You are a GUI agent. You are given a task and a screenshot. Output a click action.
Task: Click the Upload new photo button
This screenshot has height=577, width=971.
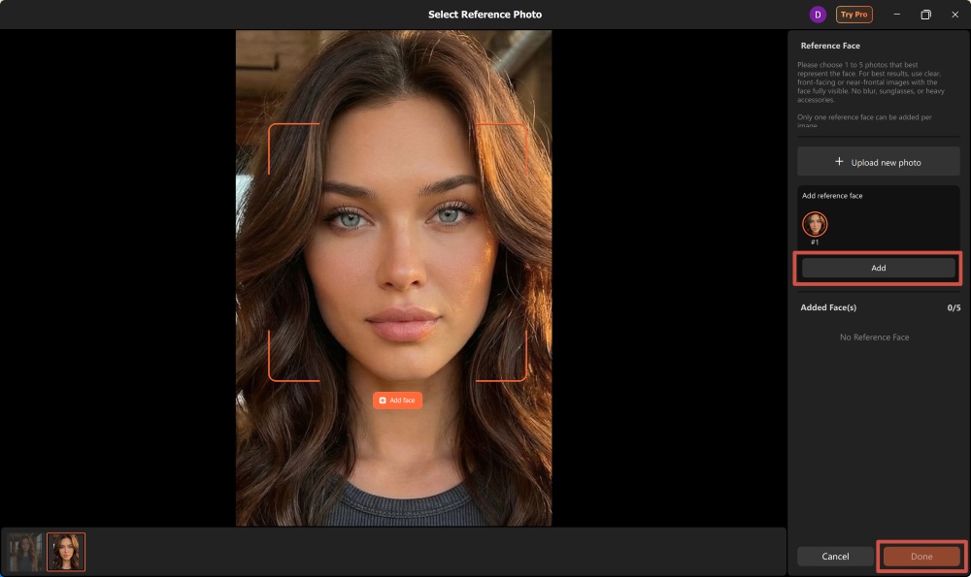(x=878, y=161)
